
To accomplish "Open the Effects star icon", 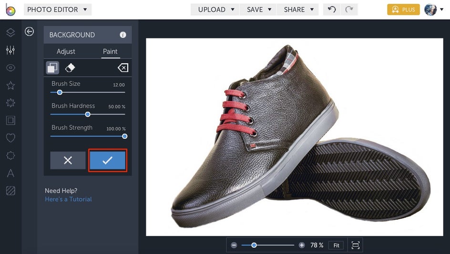I will coord(10,85).
